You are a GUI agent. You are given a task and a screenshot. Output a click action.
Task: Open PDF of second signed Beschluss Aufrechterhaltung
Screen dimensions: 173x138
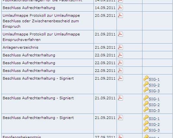coord(120,98)
